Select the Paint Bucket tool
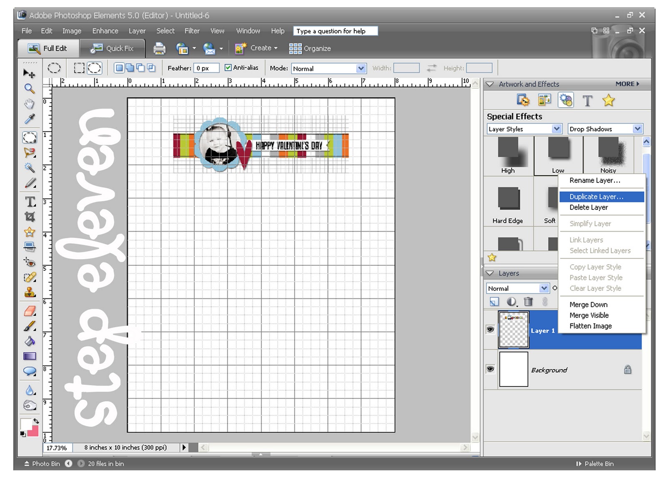This screenshot has width=667, height=477. tap(30, 341)
